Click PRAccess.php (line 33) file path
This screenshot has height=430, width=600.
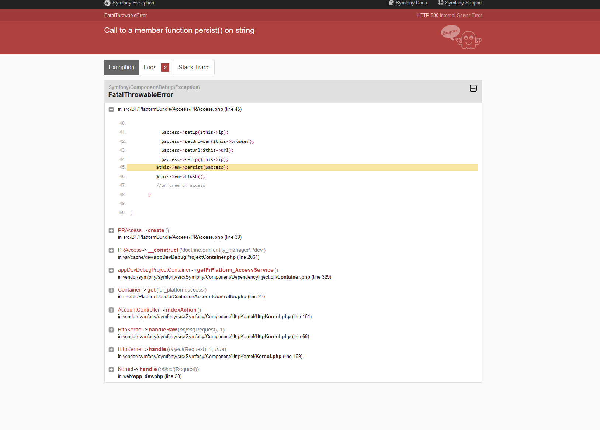point(180,237)
